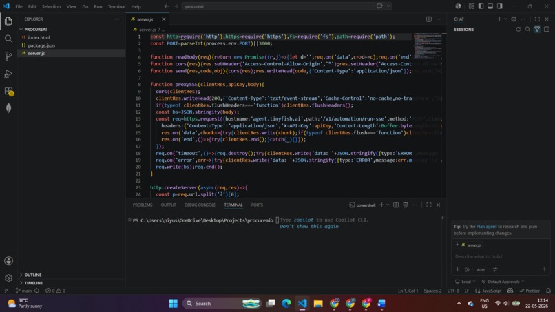555x312 pixels.
Task: Click Prettier status bar item
Action: tap(529, 291)
